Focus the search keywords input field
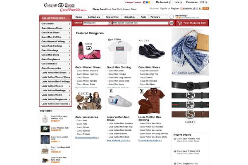Viewport: 248px width, 165px height. 141,23
